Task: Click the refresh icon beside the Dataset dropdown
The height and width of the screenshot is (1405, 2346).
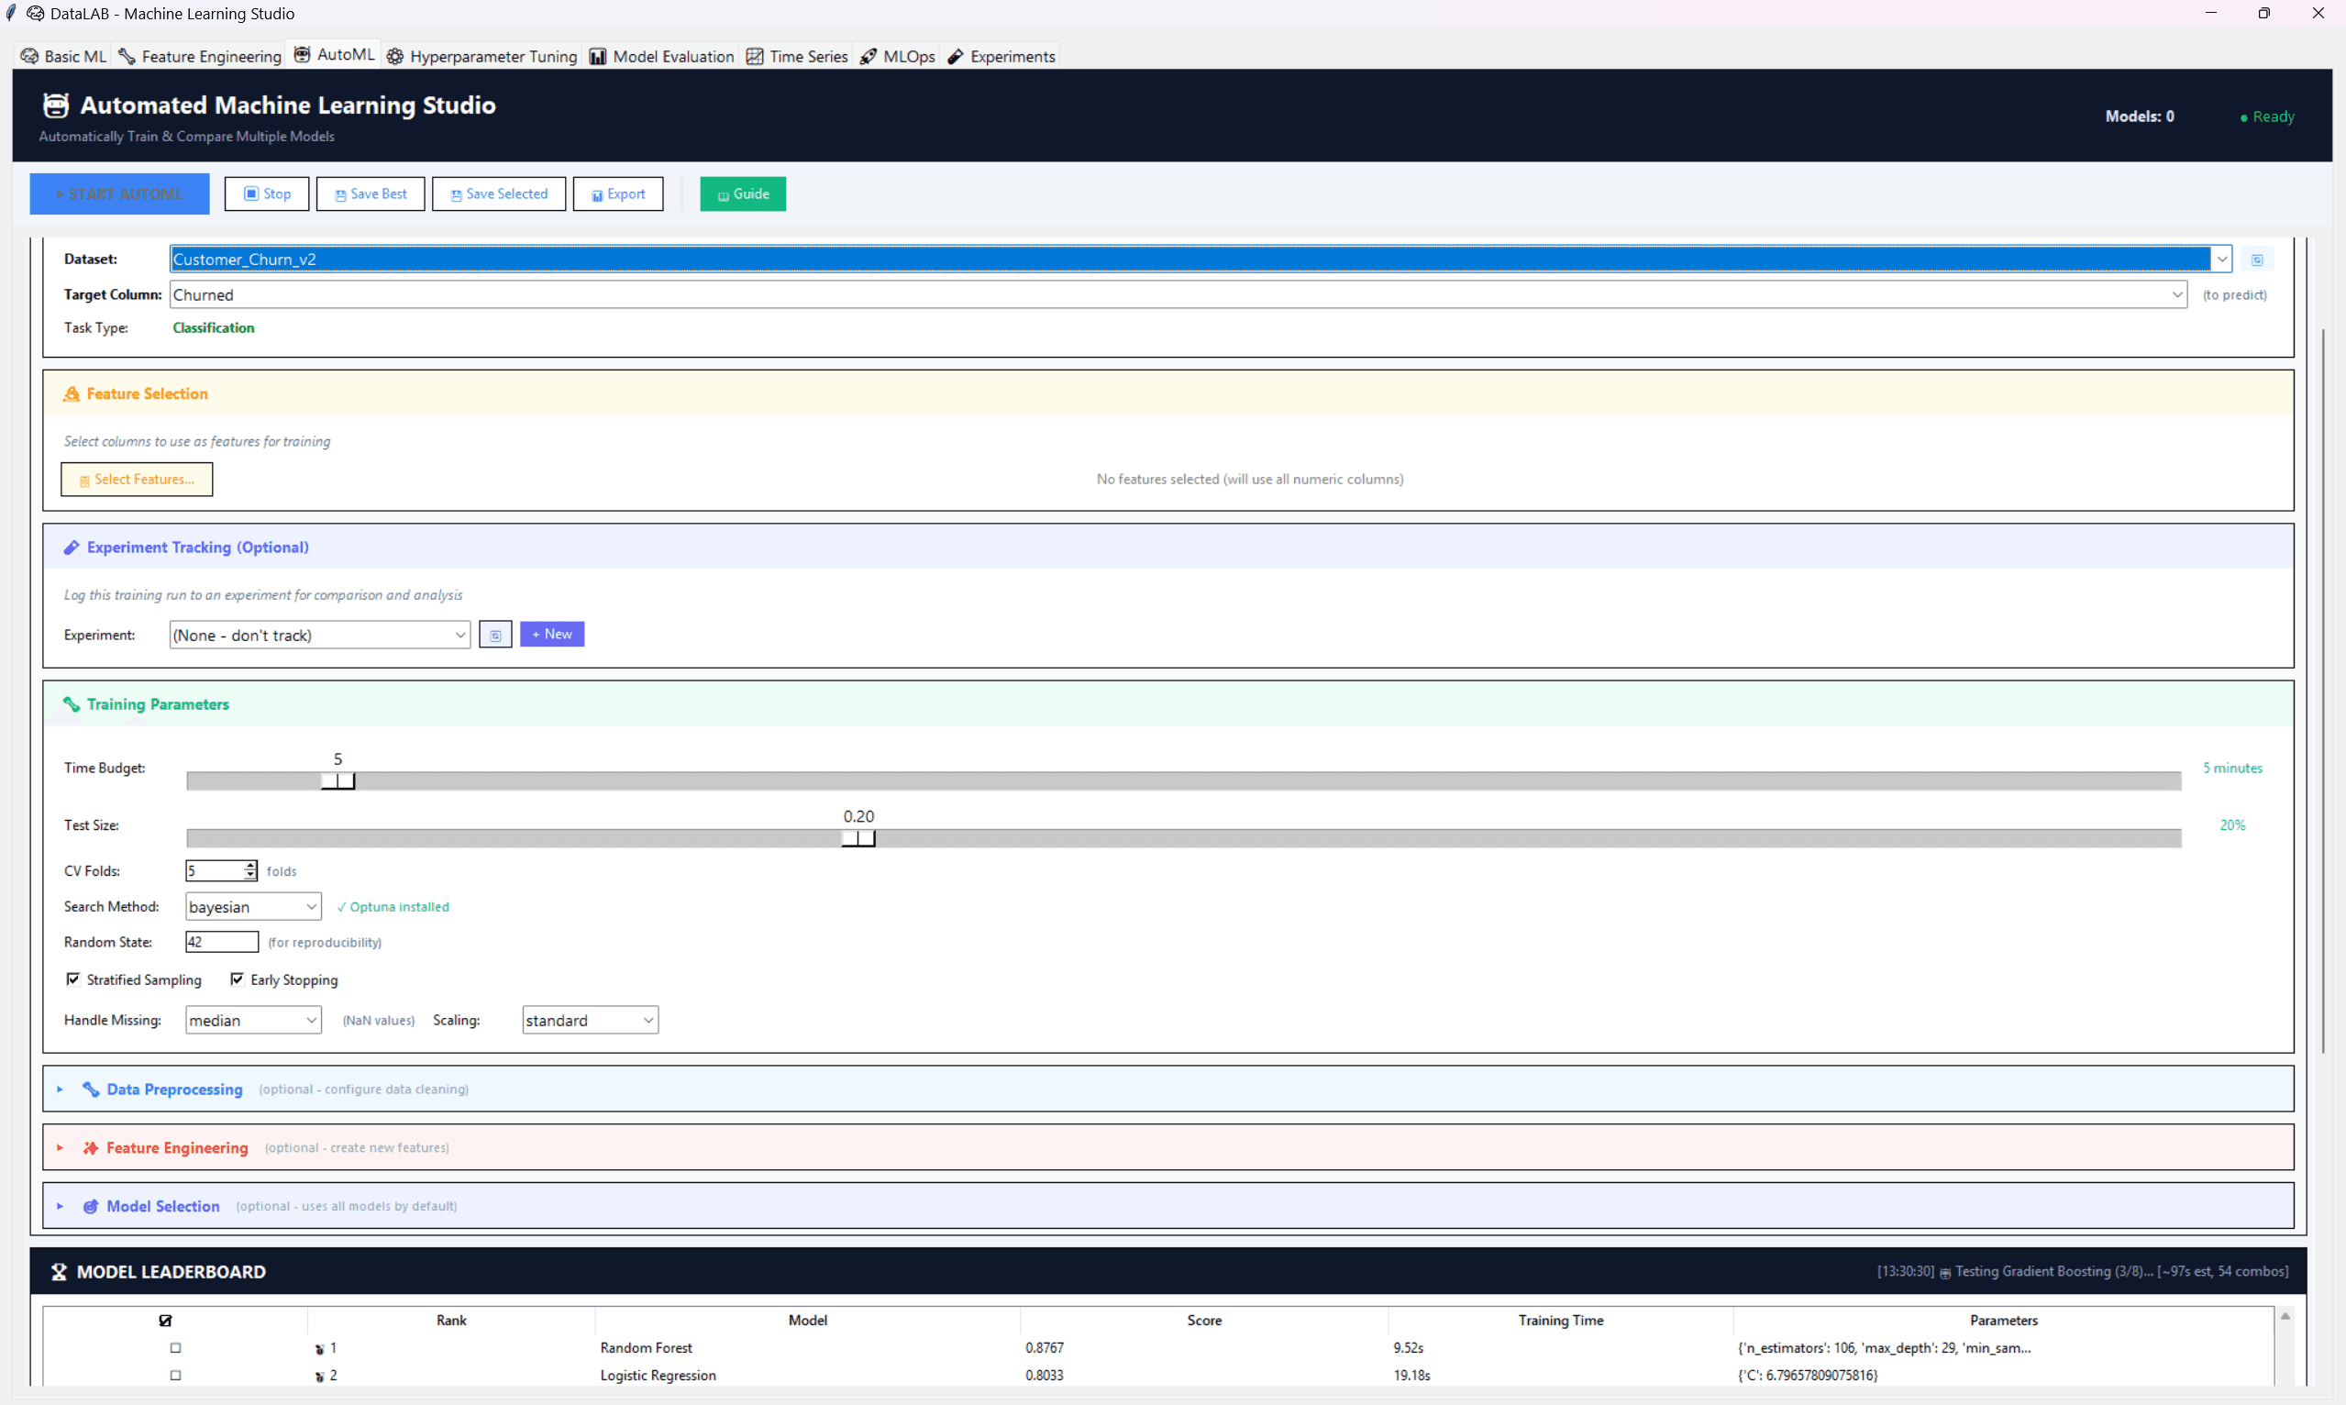Action: (2258, 259)
